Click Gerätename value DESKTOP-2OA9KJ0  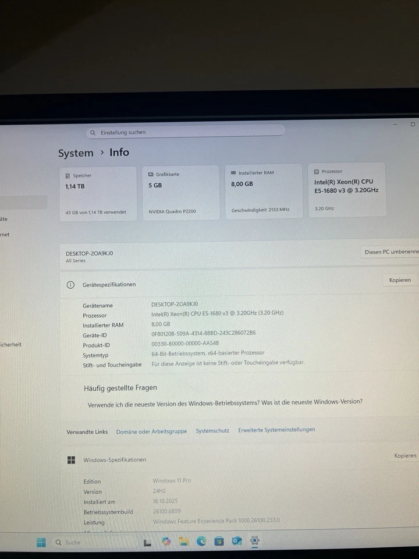pos(175,304)
